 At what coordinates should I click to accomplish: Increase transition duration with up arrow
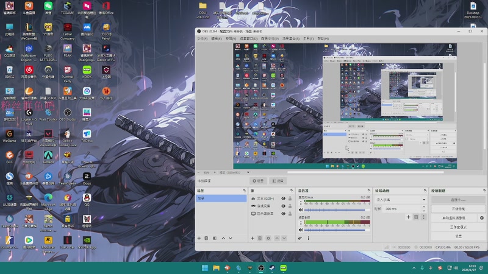tap(423, 207)
